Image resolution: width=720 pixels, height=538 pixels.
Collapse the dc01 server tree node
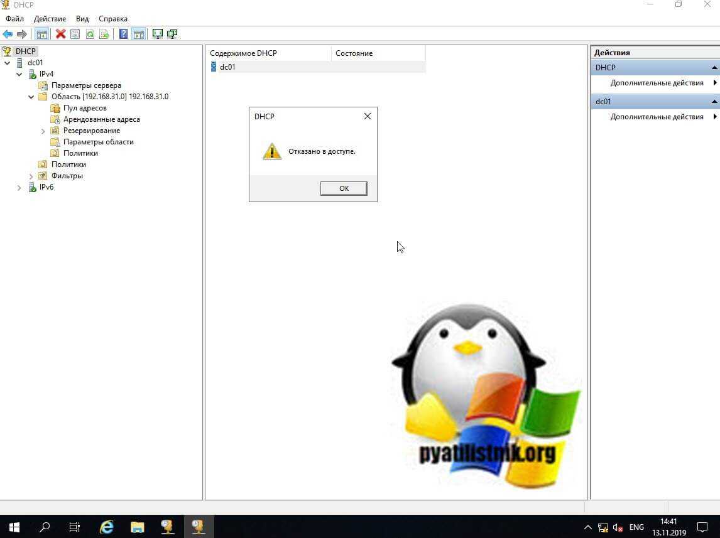pyautogui.click(x=8, y=63)
